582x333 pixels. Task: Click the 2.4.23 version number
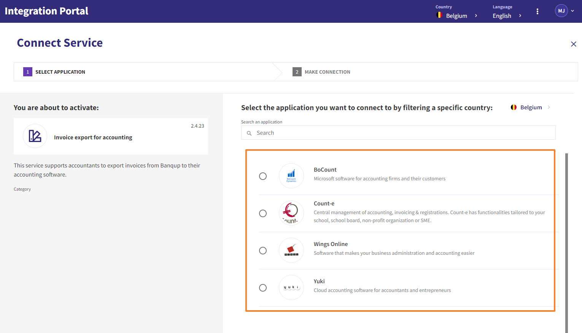(x=197, y=126)
